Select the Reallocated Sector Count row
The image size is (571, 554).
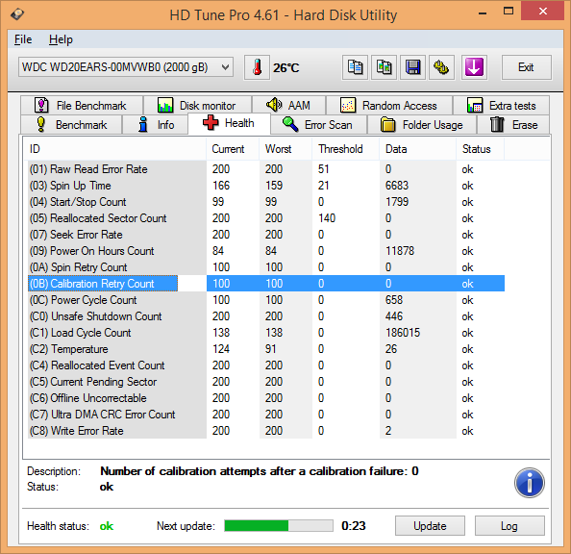point(266,218)
